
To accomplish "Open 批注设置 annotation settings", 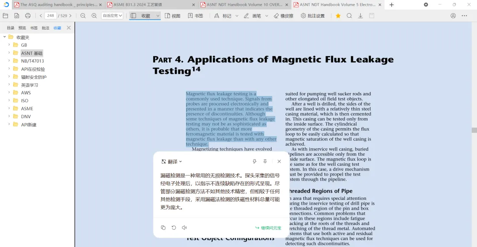I will (313, 16).
